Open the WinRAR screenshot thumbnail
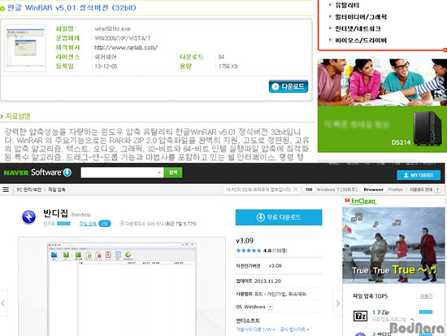 25,48
